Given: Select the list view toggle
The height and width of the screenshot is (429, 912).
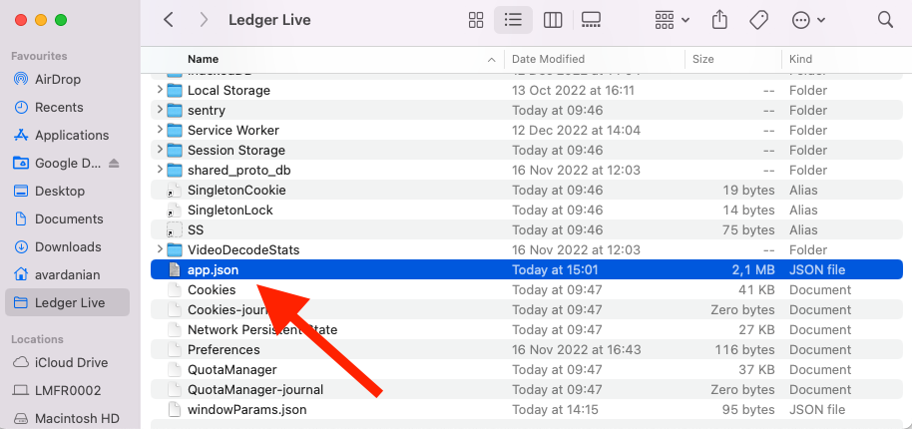Looking at the screenshot, I should tap(514, 20).
